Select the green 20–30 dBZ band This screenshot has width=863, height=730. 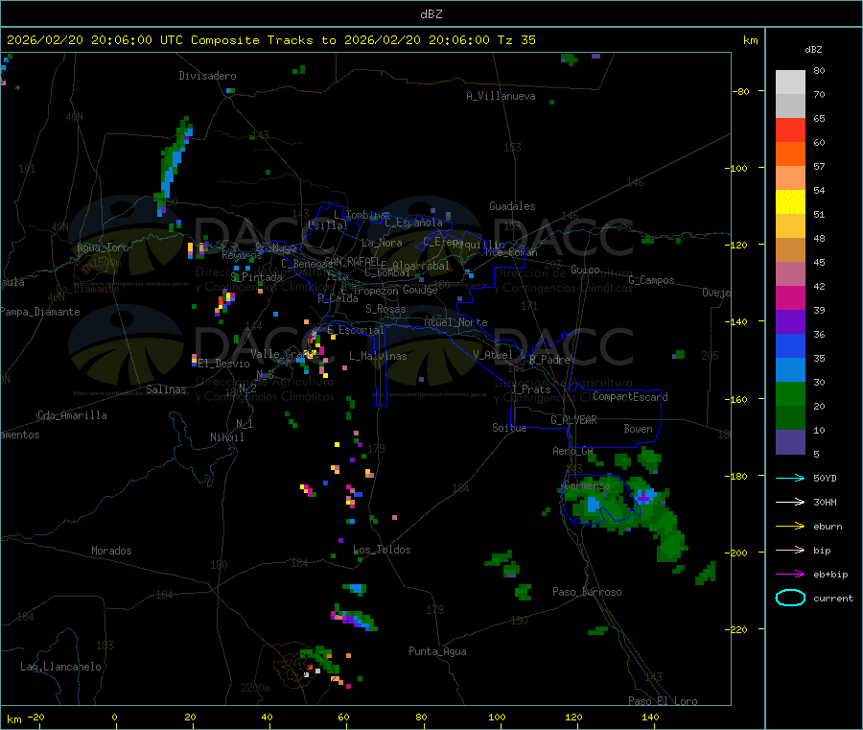[790, 394]
